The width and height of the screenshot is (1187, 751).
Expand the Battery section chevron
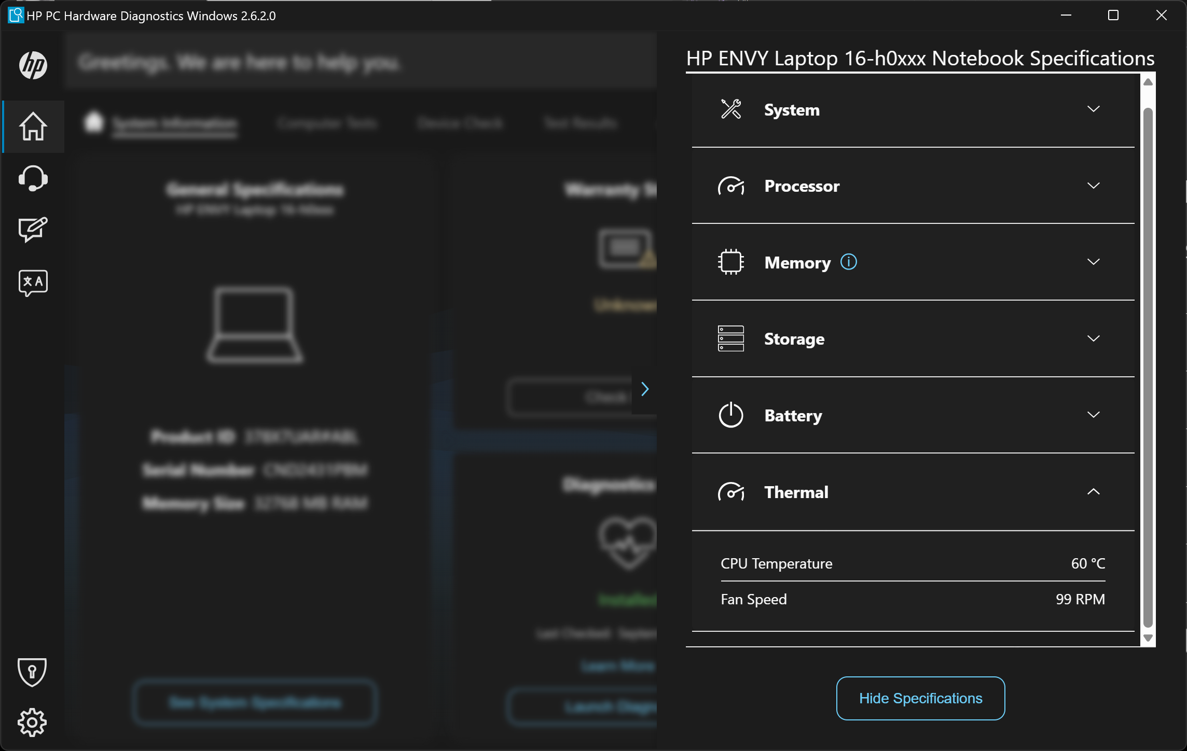point(1094,415)
